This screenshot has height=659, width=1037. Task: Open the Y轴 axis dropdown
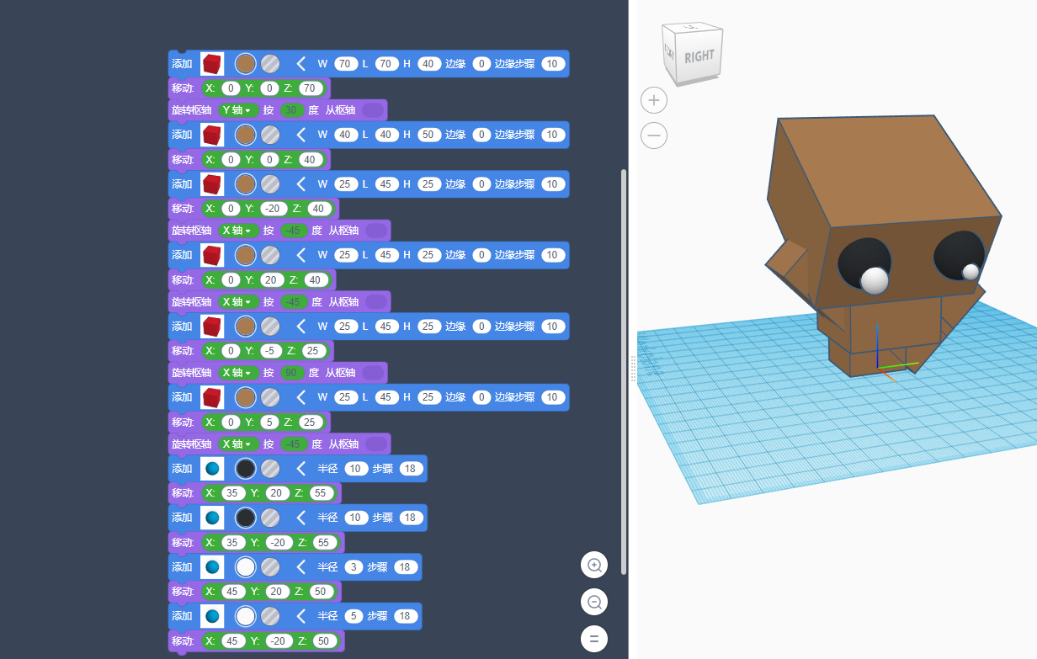point(237,110)
